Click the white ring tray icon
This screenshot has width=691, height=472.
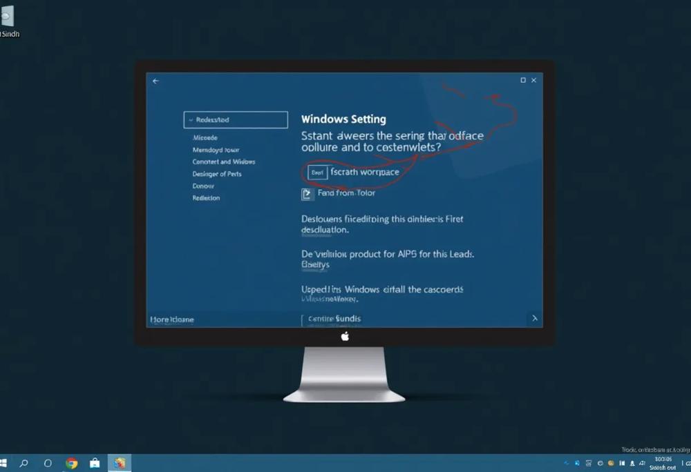(x=600, y=463)
